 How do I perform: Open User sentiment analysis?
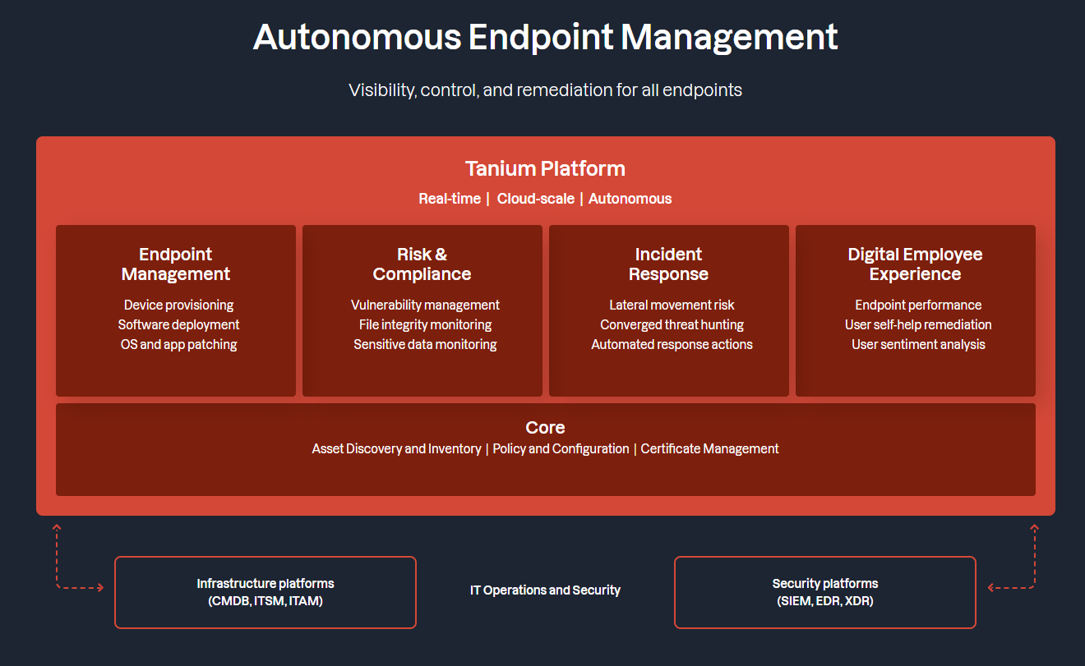[x=918, y=345]
